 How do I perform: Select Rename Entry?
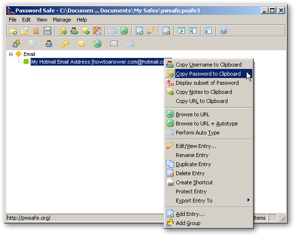[x=209, y=155]
